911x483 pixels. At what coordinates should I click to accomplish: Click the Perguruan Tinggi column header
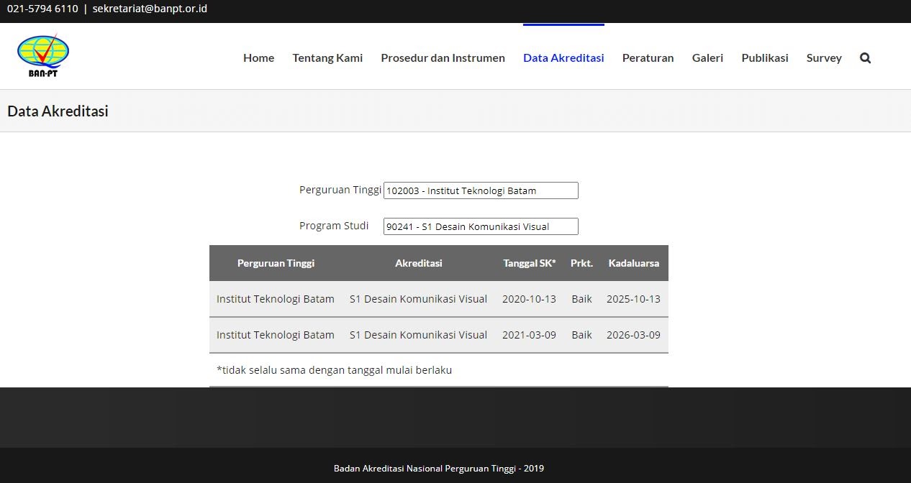276,263
